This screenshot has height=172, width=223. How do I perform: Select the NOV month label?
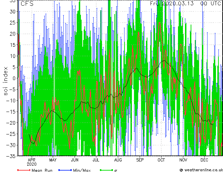tap(183, 160)
